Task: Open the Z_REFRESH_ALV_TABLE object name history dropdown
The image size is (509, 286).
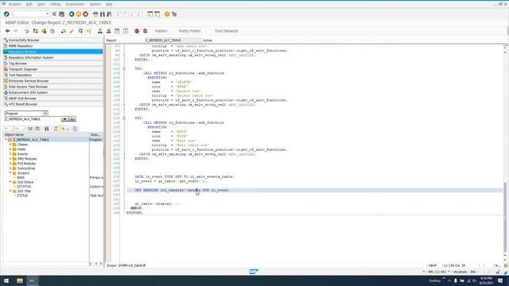Action: (64, 119)
